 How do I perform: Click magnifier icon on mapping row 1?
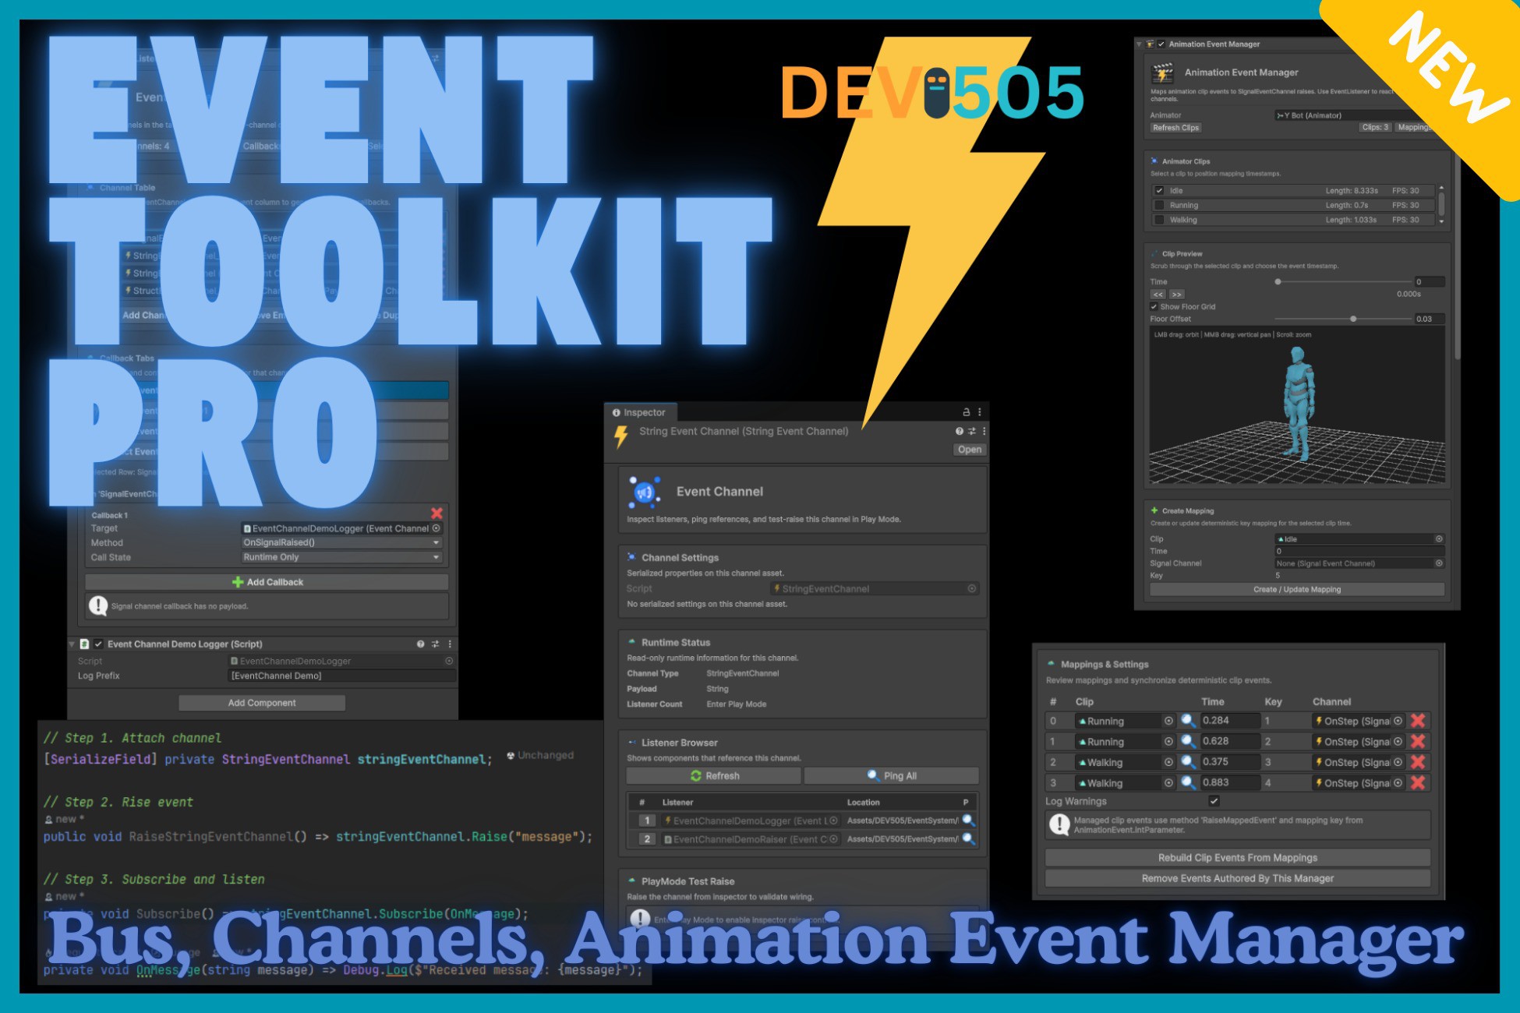click(x=1188, y=742)
